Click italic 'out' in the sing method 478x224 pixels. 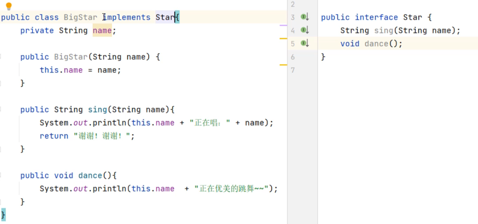pyautogui.click(x=81, y=123)
